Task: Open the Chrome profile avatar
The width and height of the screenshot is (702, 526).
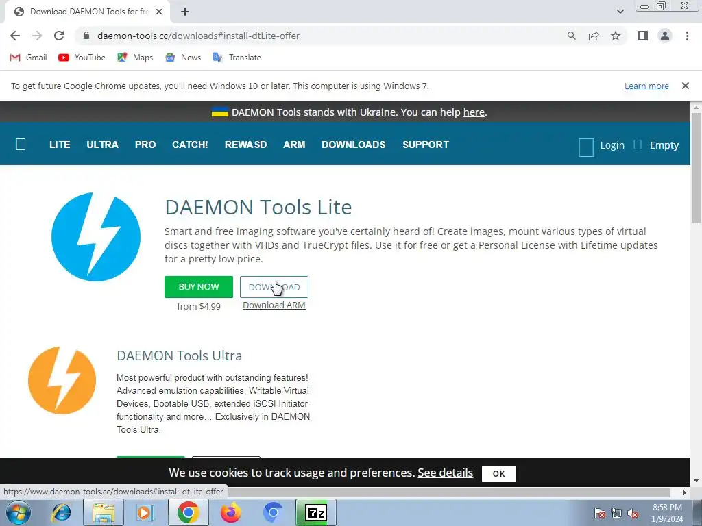Action: pos(665,36)
